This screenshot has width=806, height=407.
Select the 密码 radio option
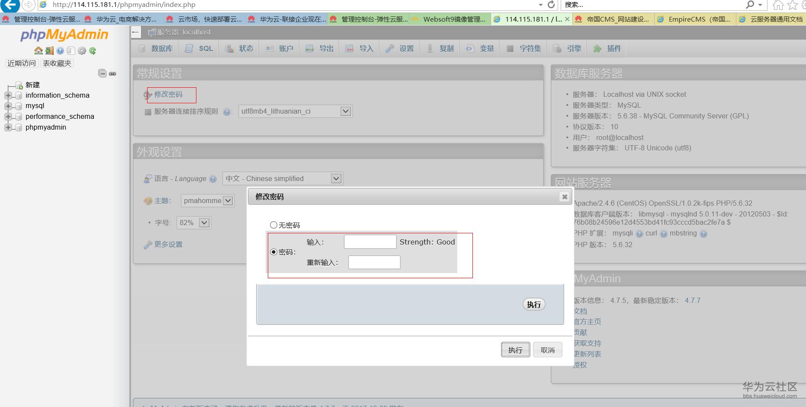[273, 252]
